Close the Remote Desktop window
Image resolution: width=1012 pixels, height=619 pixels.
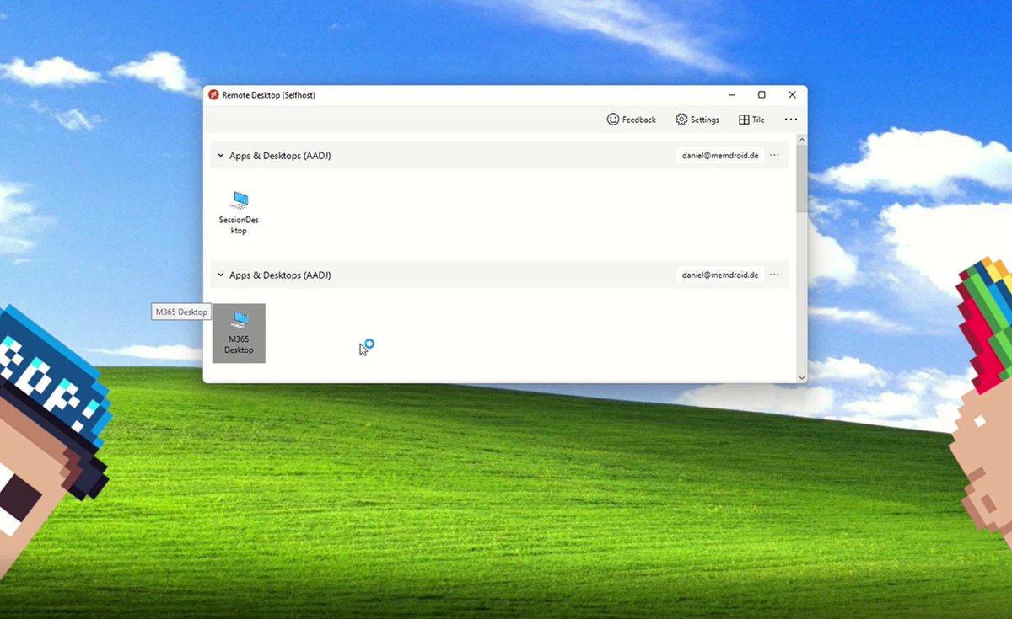click(x=792, y=95)
